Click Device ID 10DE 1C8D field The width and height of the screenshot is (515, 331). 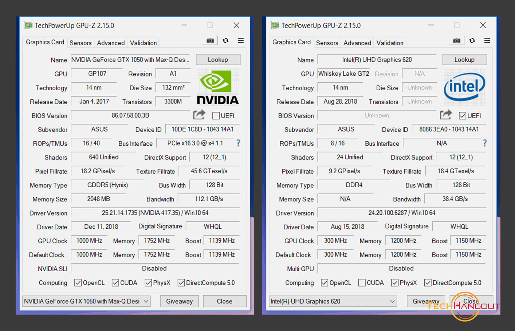(203, 129)
